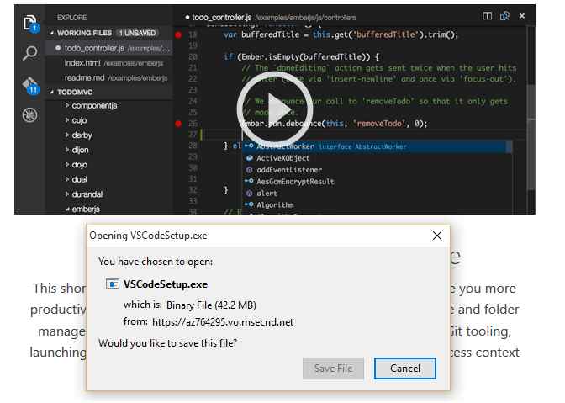Click the VSCodeSetup.exe file name text
Image resolution: width=565 pixels, height=403 pixels.
tap(166, 284)
